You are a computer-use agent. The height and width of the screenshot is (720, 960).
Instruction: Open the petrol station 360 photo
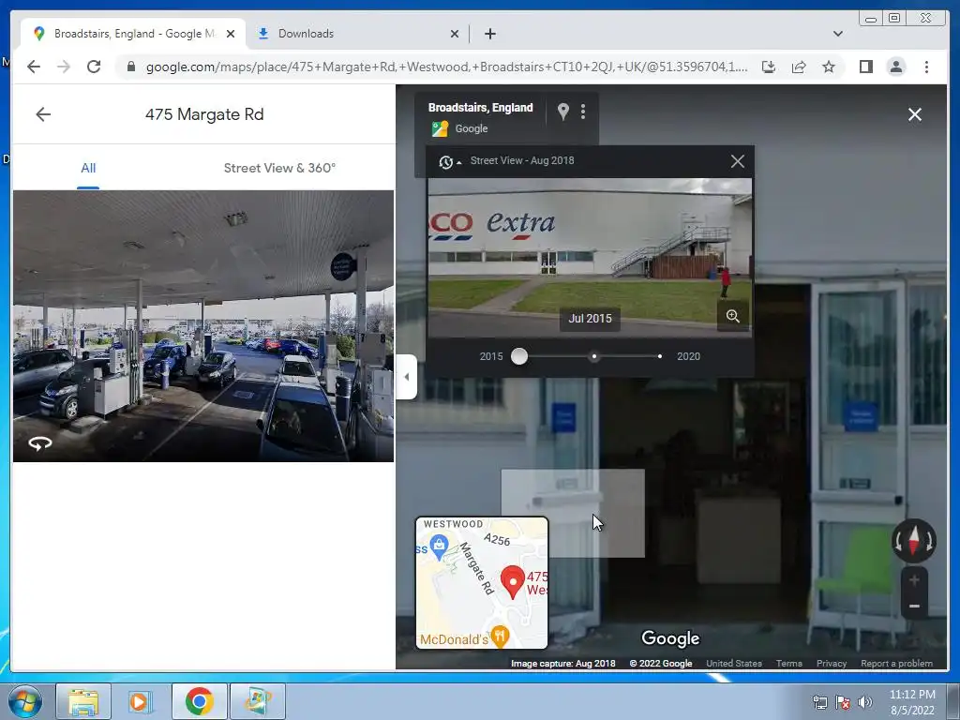(x=203, y=325)
